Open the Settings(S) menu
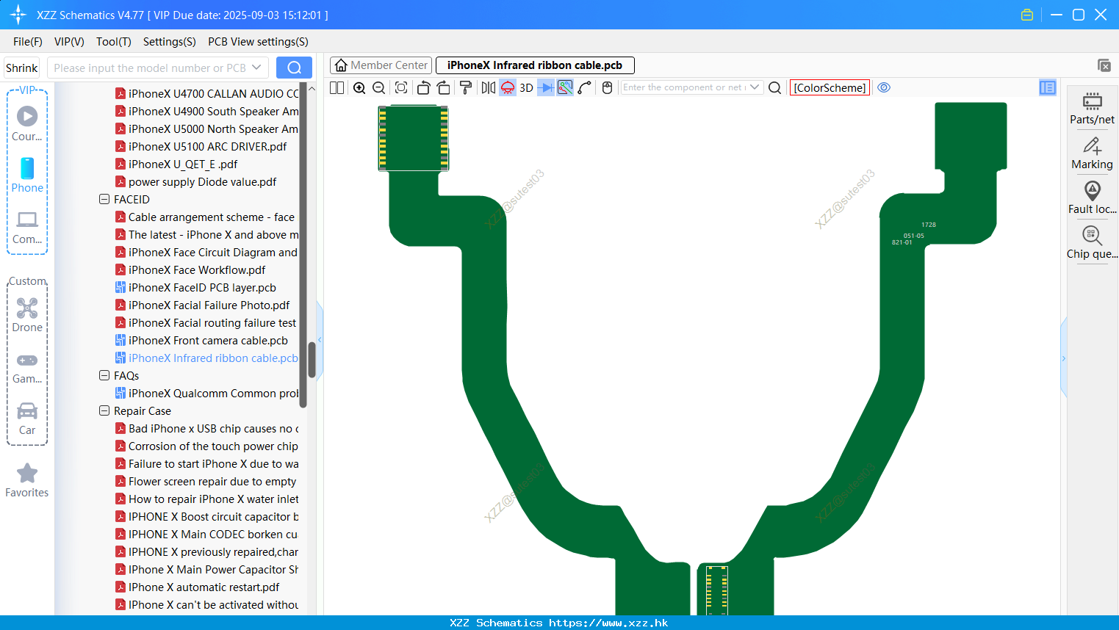Image resolution: width=1119 pixels, height=630 pixels. tap(170, 42)
